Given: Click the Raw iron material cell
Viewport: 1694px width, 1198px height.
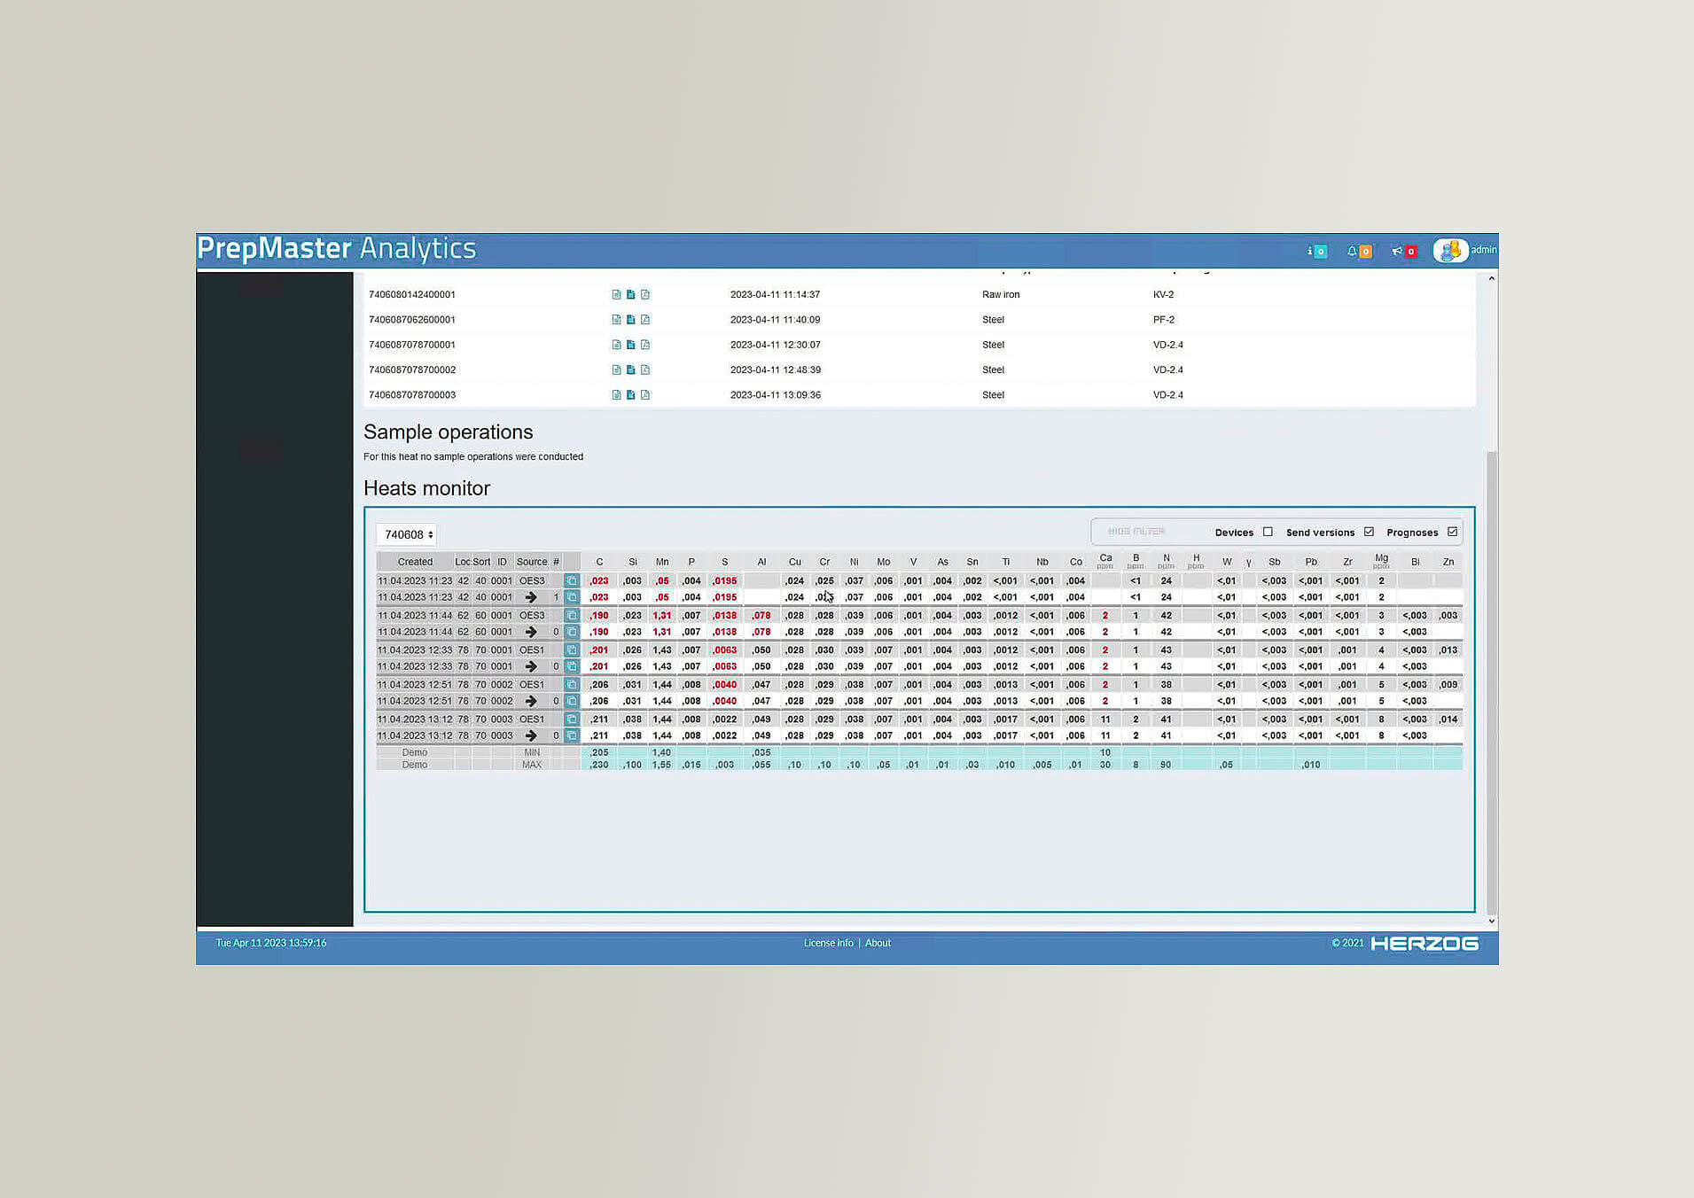Looking at the screenshot, I should click(x=1001, y=295).
